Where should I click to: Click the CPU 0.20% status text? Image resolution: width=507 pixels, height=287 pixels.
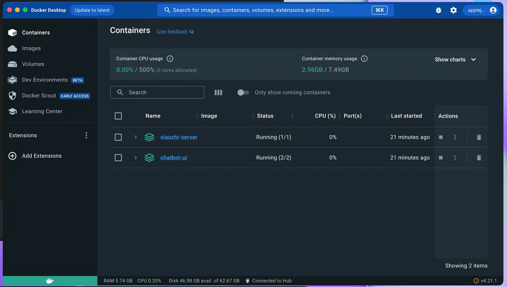tap(149, 281)
